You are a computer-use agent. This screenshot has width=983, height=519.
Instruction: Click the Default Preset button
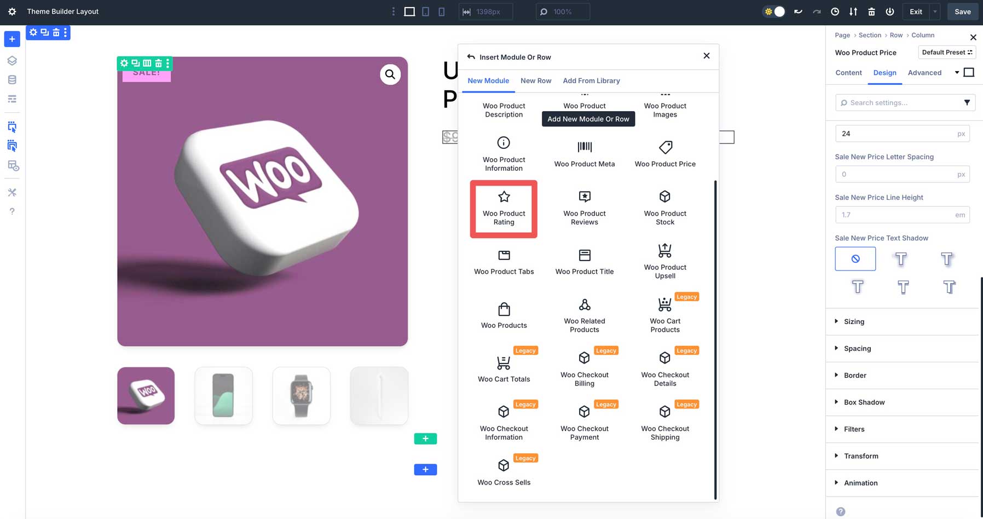pos(947,52)
